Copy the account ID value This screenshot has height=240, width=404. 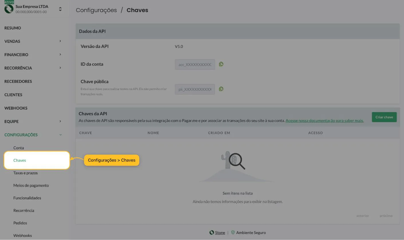click(x=221, y=64)
